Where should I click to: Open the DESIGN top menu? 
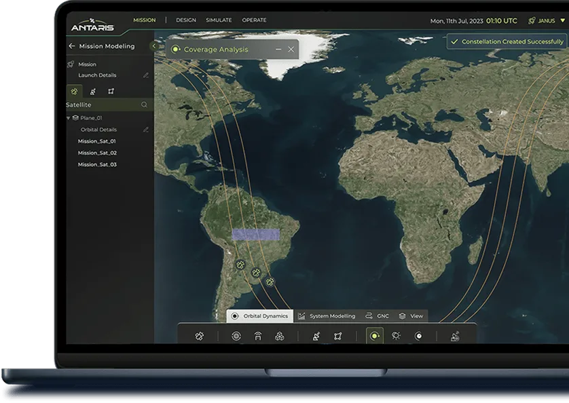click(x=186, y=20)
